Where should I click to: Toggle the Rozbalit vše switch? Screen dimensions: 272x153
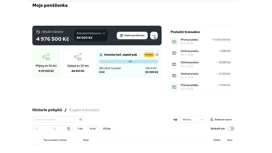(231, 129)
